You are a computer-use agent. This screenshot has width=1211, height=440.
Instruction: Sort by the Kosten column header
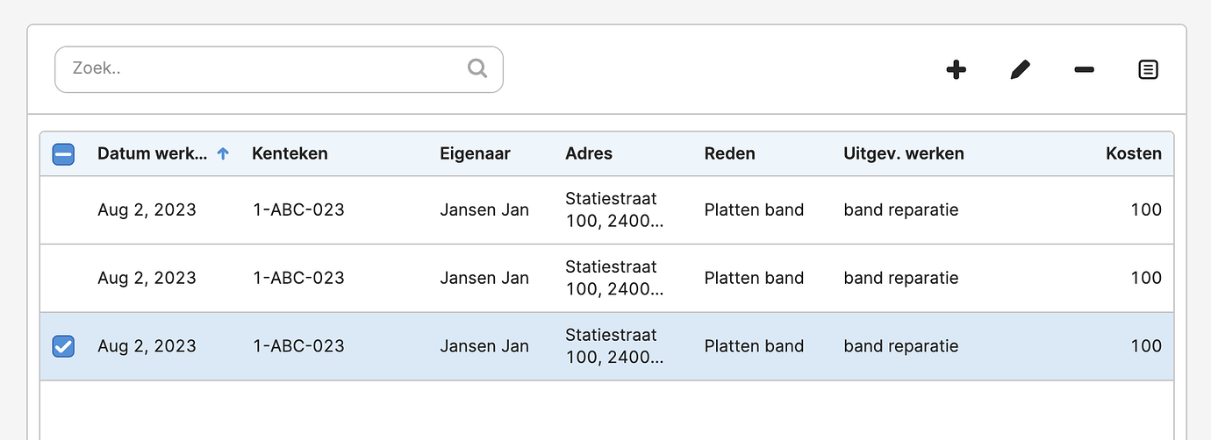1134,154
